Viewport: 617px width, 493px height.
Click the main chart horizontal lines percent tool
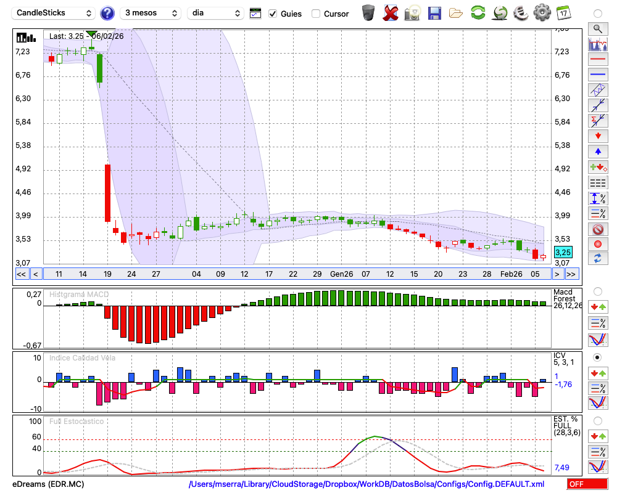click(x=598, y=213)
